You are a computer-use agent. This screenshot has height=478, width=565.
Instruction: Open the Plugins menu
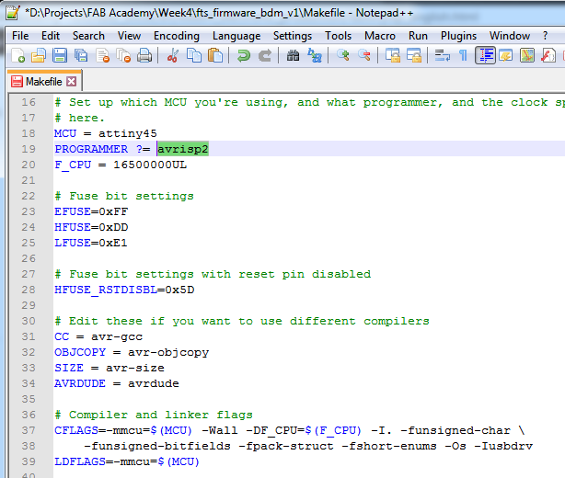[458, 36]
